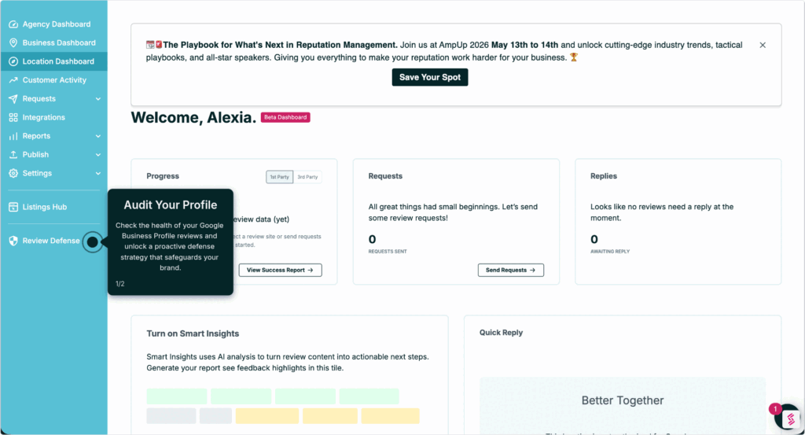This screenshot has width=805, height=435.
Task: Open the Agency Dashboard sidebar icon
Action: pos(13,24)
